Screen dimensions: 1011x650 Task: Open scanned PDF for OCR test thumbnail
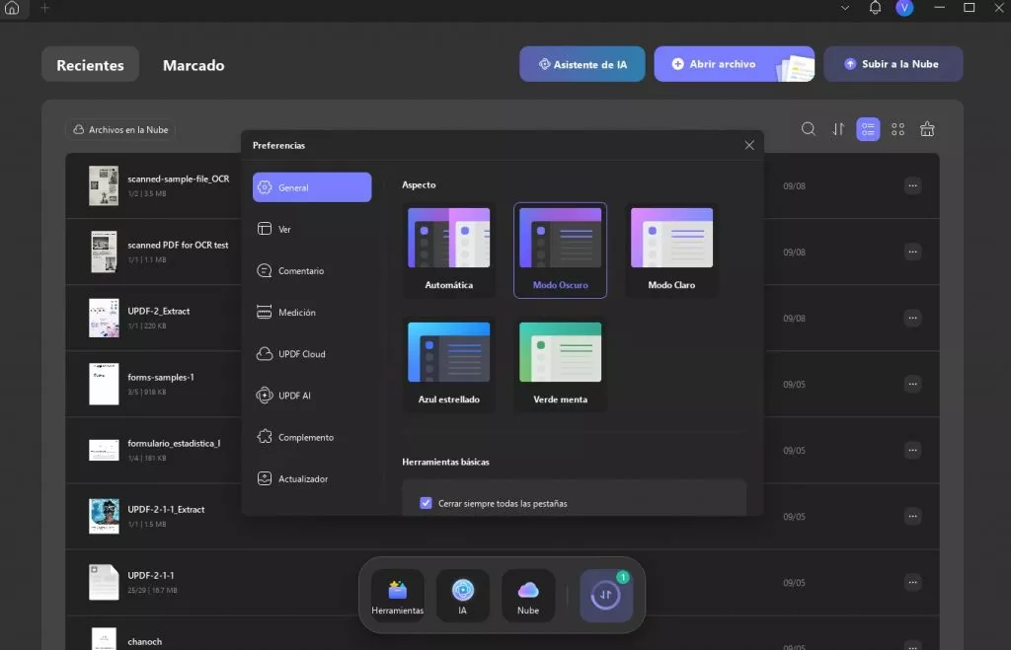(104, 252)
